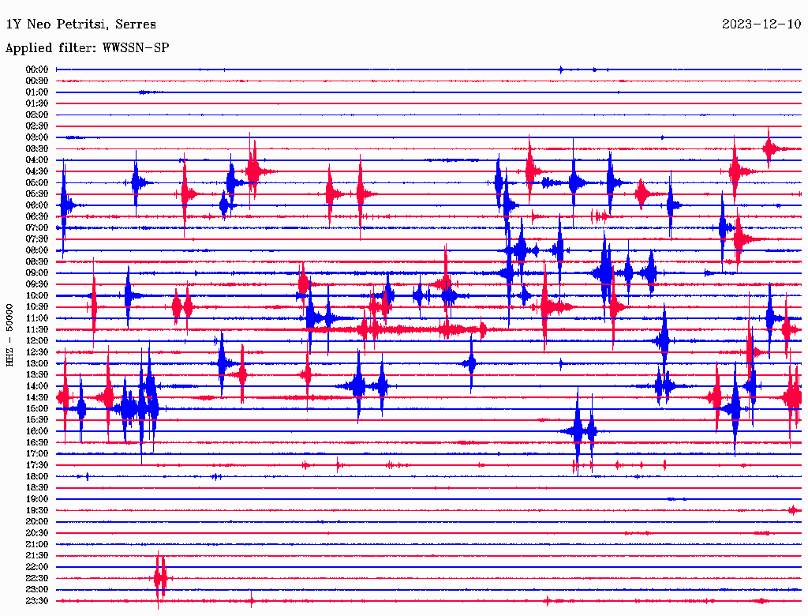The width and height of the screenshot is (808, 616).
Task: Click the red burst on the 22:30 trace
Action: (x=161, y=578)
